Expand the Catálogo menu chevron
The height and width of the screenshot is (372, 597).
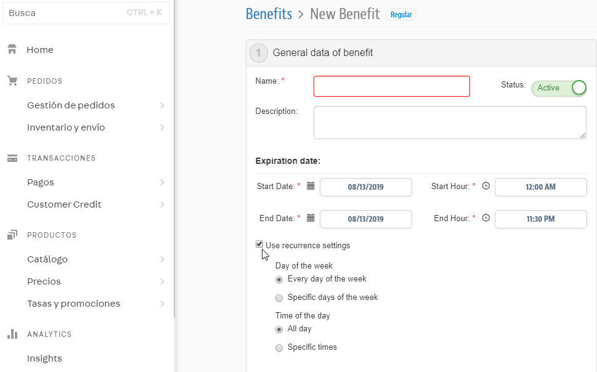pyautogui.click(x=162, y=259)
